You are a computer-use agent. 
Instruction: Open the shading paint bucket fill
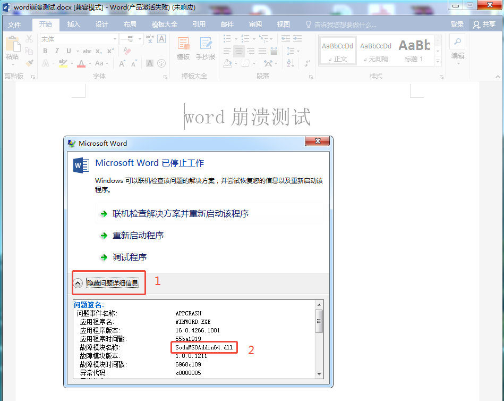click(228, 63)
